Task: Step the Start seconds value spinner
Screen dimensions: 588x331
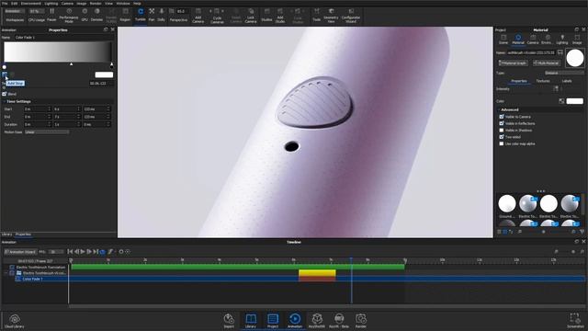Action: 78,108
